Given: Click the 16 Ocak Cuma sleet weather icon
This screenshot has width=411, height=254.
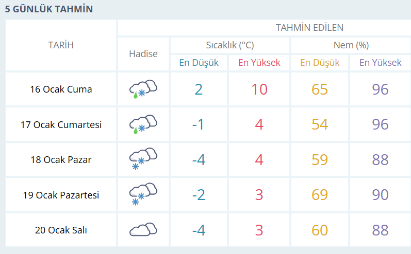Looking at the screenshot, I should tap(143, 89).
